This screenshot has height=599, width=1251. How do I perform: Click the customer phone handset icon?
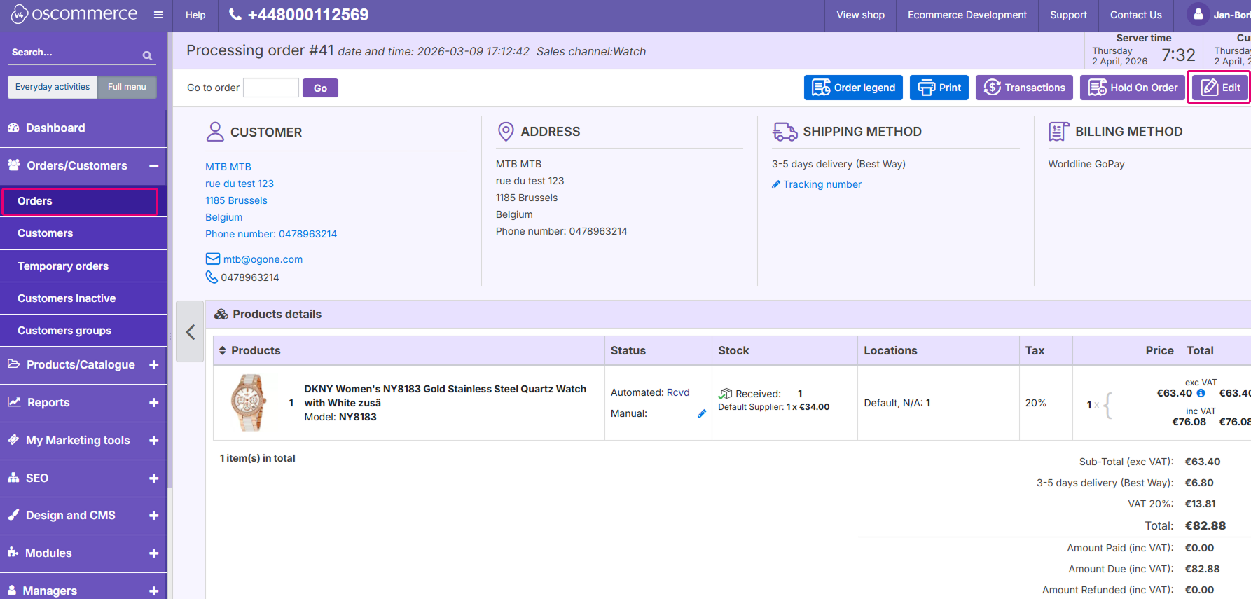pyautogui.click(x=212, y=277)
